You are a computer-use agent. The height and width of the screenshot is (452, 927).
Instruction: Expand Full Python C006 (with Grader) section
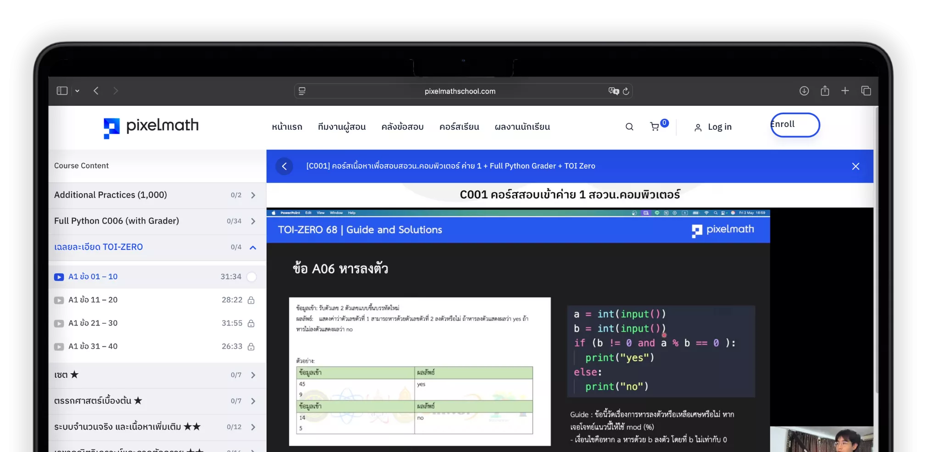point(253,221)
